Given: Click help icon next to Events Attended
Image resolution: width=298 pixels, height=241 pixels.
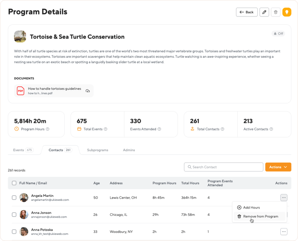Looking at the screenshot, I should (159, 129).
